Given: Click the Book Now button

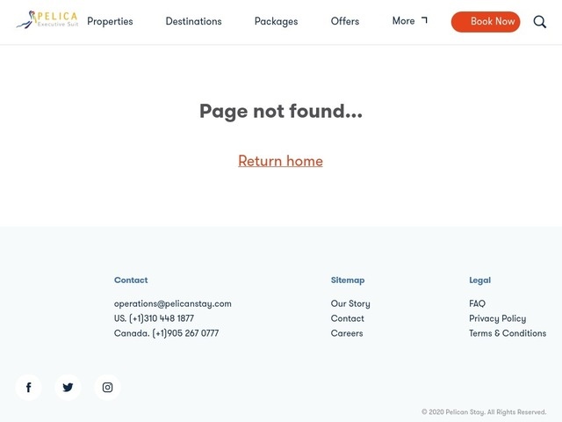Looking at the screenshot, I should [x=486, y=21].
